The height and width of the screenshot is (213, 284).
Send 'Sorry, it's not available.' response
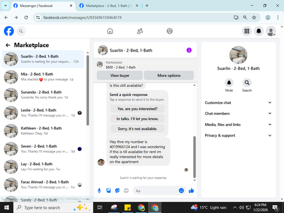coord(137,129)
